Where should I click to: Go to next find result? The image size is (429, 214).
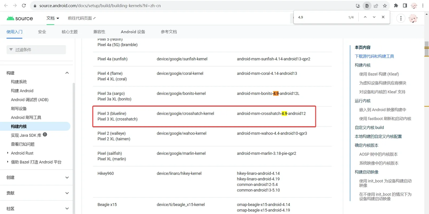click(x=374, y=17)
